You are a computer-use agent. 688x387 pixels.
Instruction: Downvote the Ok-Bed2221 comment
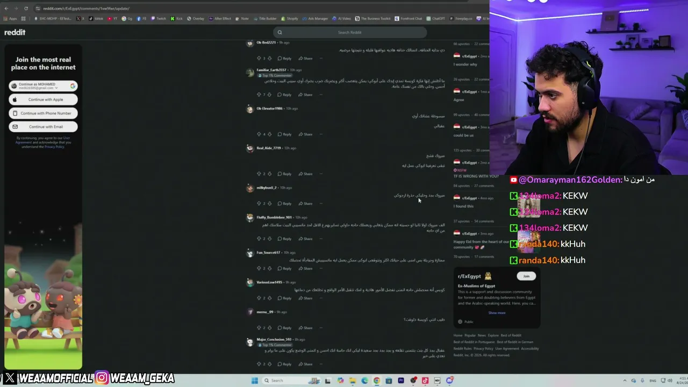pyautogui.click(x=269, y=58)
